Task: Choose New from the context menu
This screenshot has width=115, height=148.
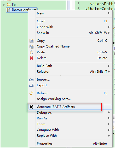Action: [x=70, y=13]
